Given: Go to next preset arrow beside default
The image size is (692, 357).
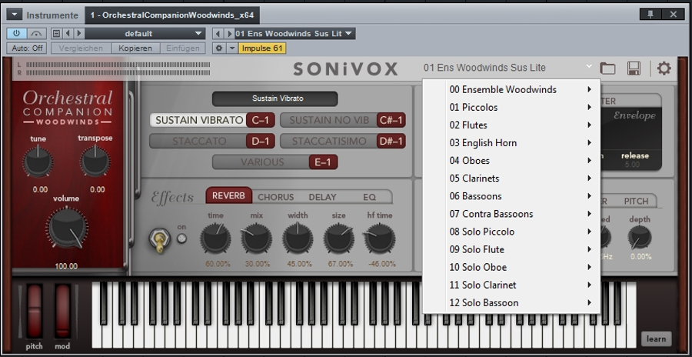Looking at the screenshot, I should [x=79, y=34].
